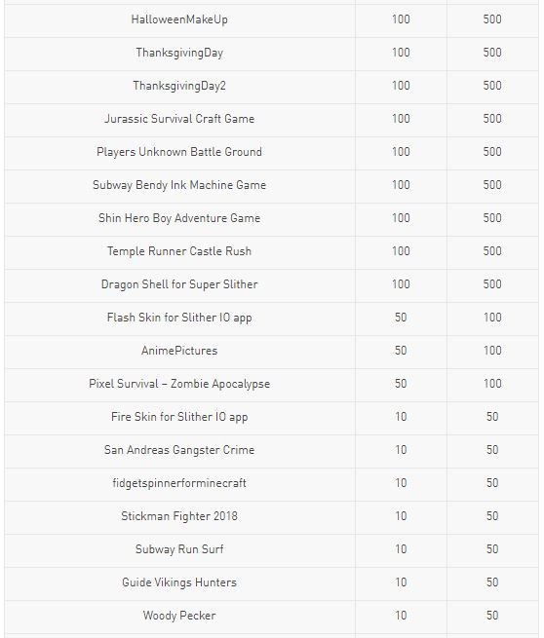544x638 pixels.
Task: Select Temple Runner Castle Rush entry
Action: [179, 251]
